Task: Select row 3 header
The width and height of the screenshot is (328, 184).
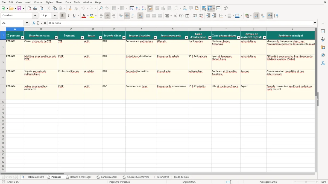Action: click(x=3, y=62)
